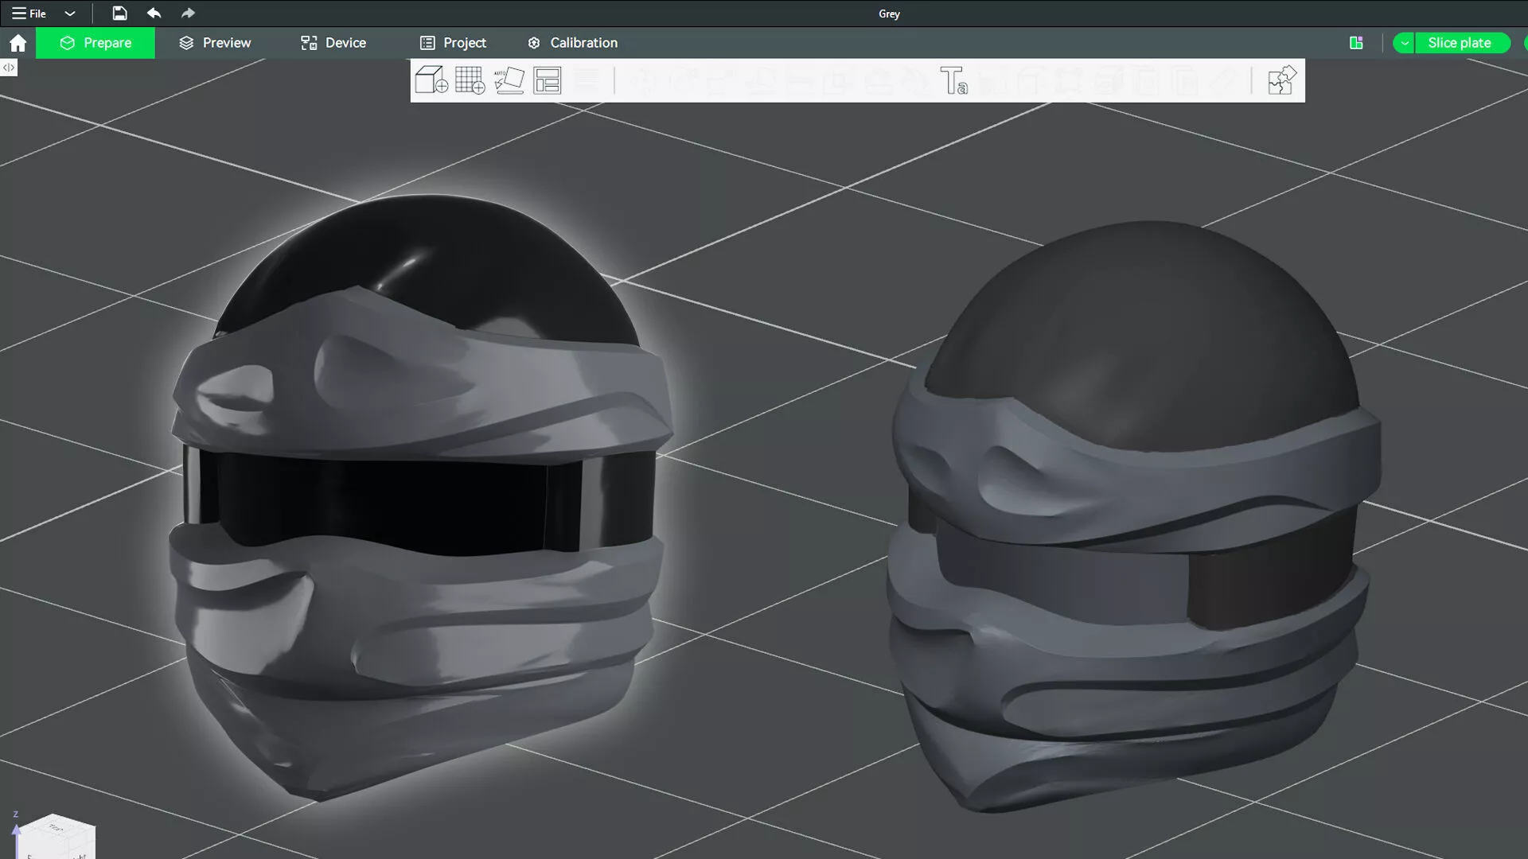Open the Calibration tab

pyautogui.click(x=573, y=43)
